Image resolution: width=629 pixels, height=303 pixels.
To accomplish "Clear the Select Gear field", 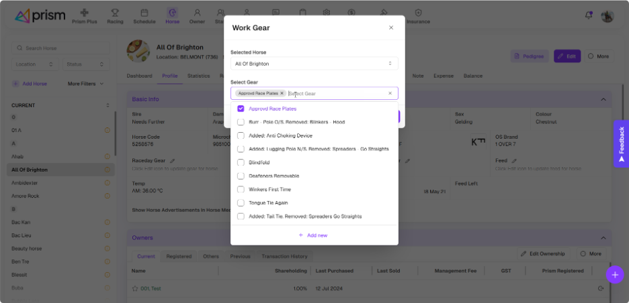I will coord(390,93).
